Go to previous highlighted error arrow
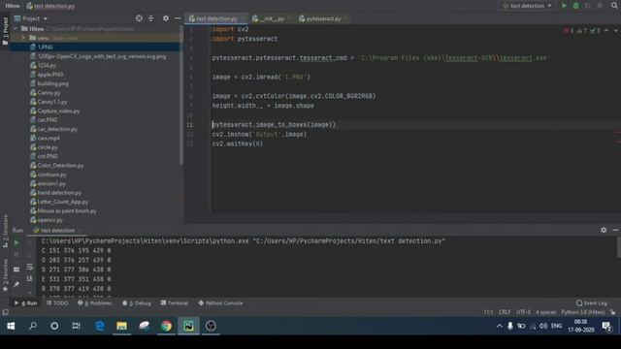Screen dimensions: 621x349 [606, 30]
